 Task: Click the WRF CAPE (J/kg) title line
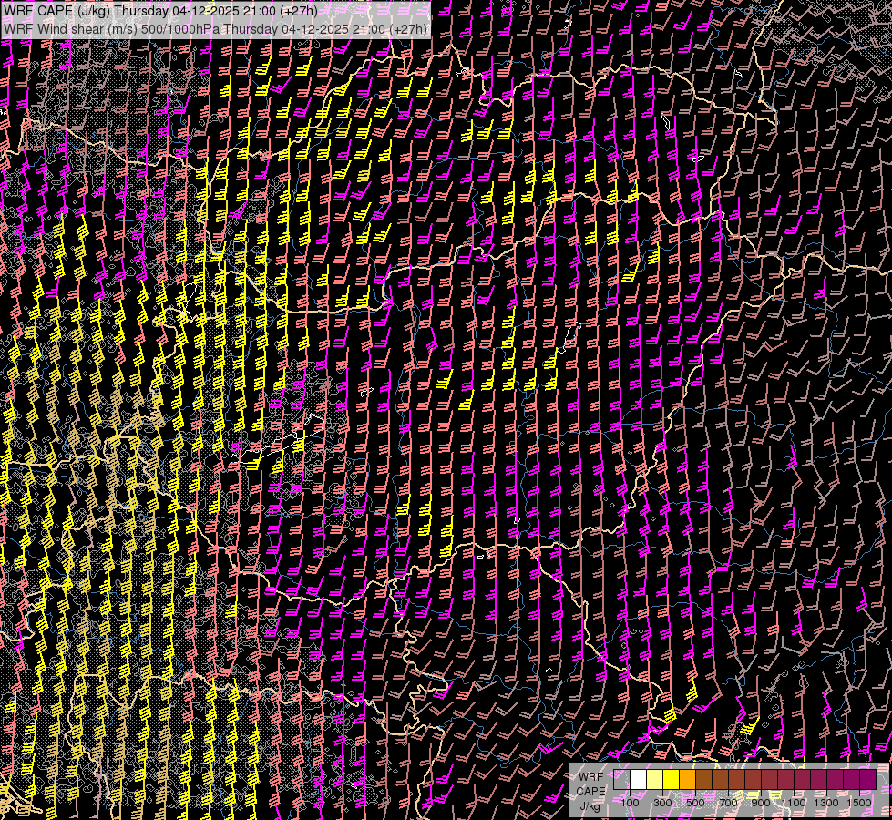tap(160, 11)
